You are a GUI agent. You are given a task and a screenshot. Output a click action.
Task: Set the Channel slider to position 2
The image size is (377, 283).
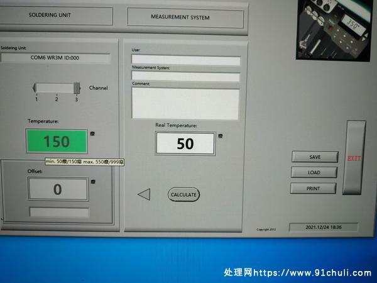tap(57, 89)
